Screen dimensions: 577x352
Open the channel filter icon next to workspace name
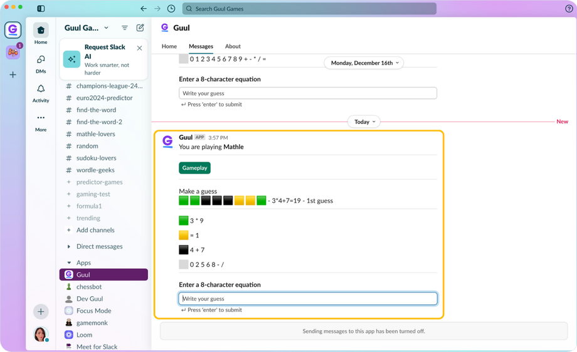click(125, 28)
